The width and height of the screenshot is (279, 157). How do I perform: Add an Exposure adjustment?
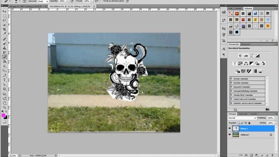tap(257, 56)
